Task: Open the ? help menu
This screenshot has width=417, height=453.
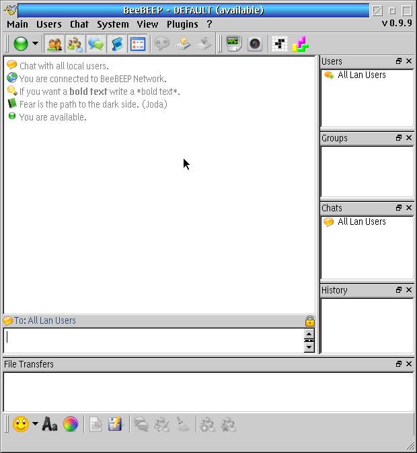Action: [209, 24]
